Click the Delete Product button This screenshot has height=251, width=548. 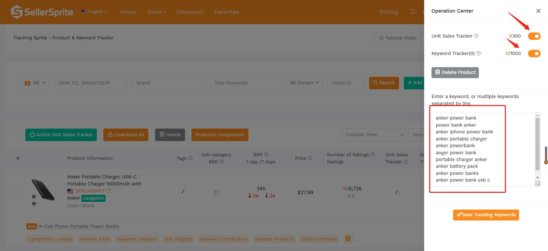coord(455,72)
